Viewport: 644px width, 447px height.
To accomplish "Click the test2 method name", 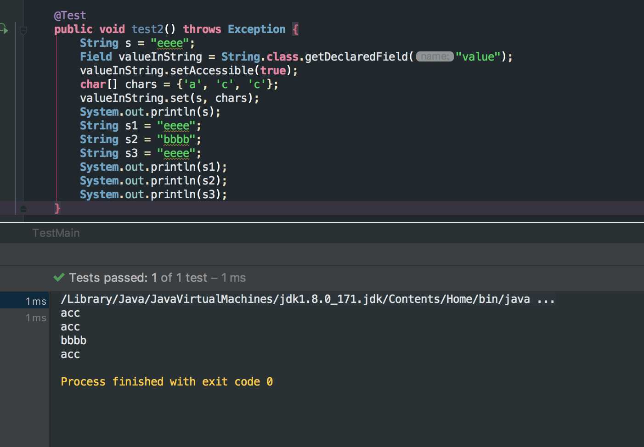I will (147, 29).
